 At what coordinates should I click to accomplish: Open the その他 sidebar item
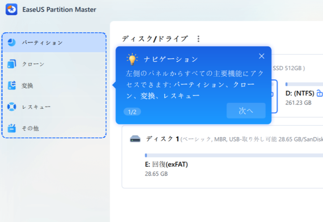pyautogui.click(x=54, y=128)
